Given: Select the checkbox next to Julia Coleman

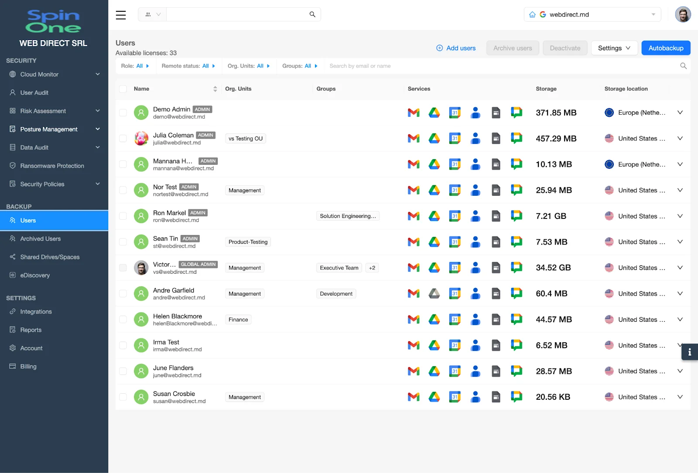Looking at the screenshot, I should 123,138.
